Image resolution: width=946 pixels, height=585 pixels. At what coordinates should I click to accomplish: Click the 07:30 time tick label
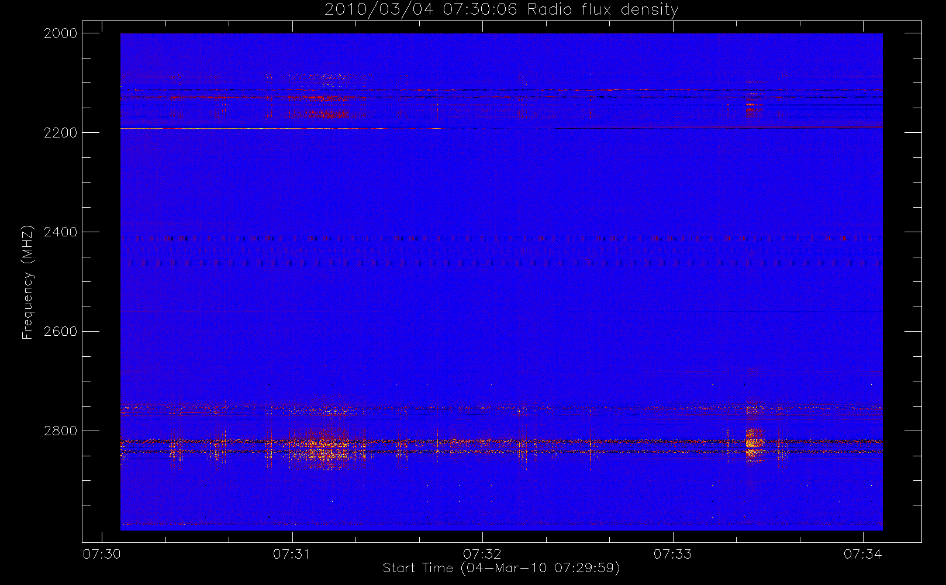click(102, 554)
